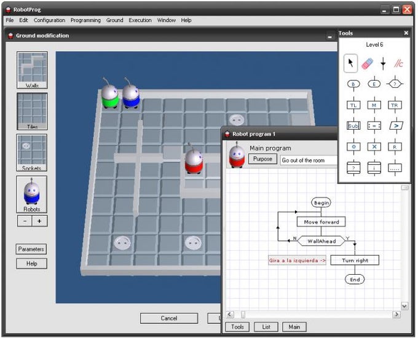Open the Window menu
The image size is (418, 338).
tap(167, 20)
